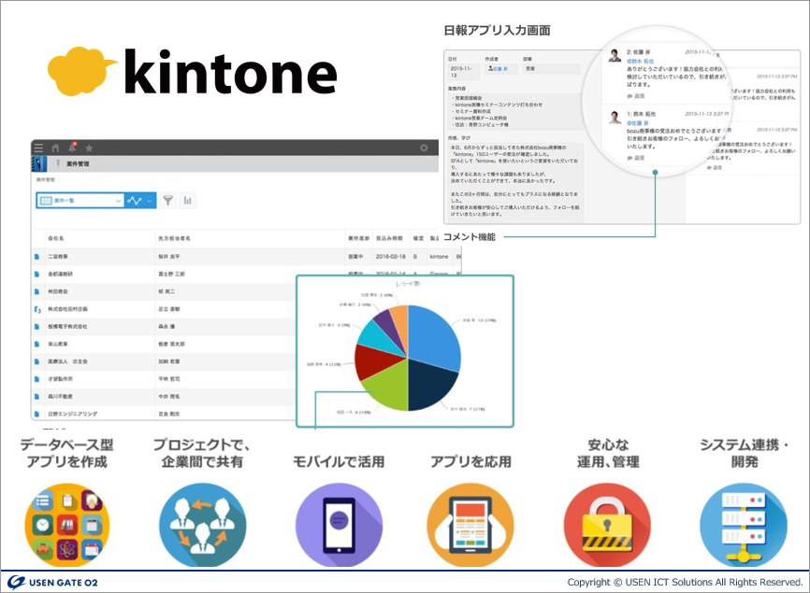Open the notification bell with red badge

[72, 148]
